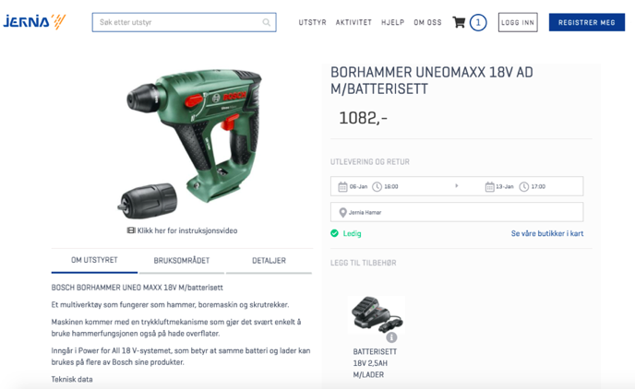Click the 'Batterisett 18V 2,5Ah m/lader' label
635x389 pixels.
(x=375, y=363)
